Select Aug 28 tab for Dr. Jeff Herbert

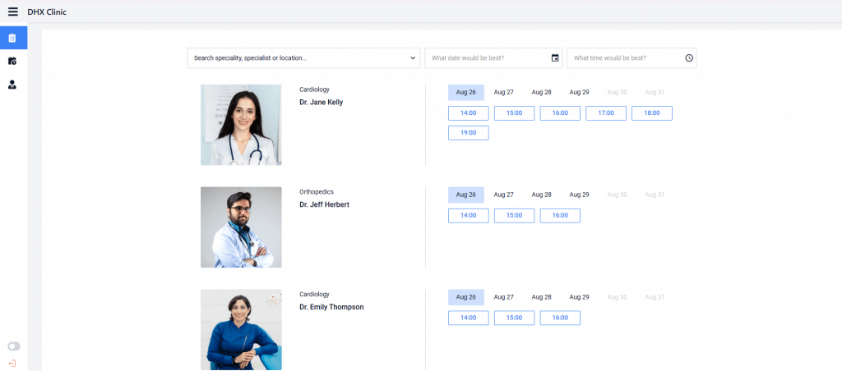pos(541,195)
